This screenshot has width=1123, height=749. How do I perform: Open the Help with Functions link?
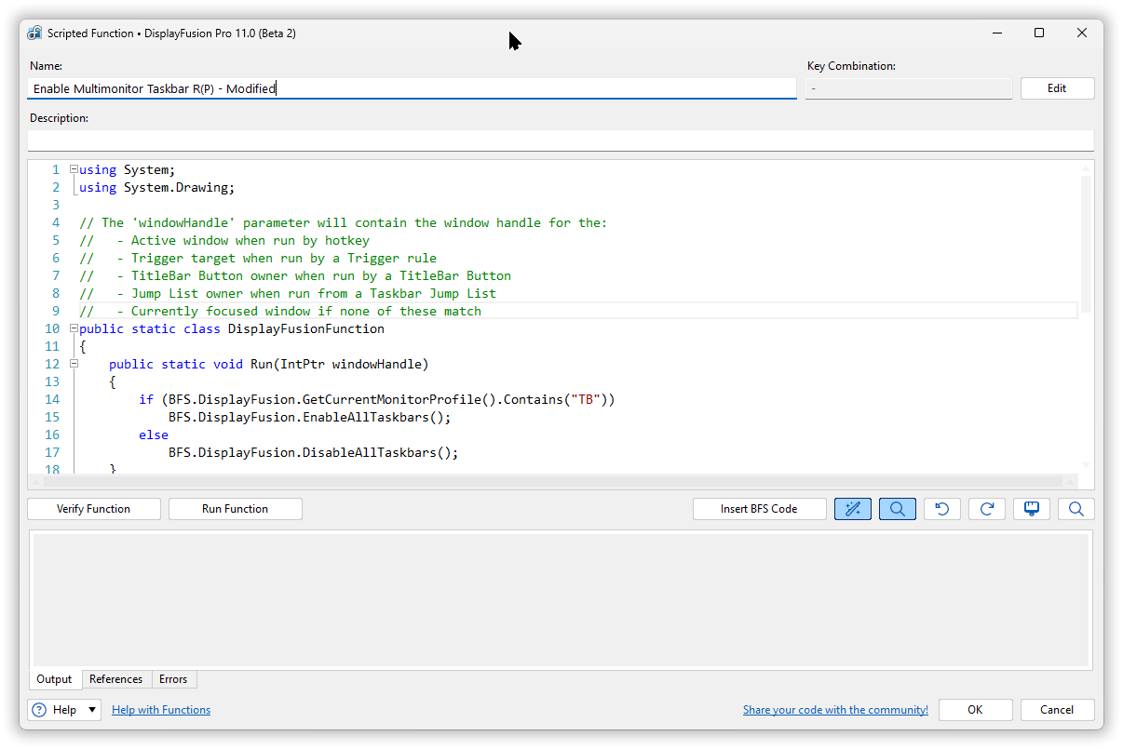point(161,710)
